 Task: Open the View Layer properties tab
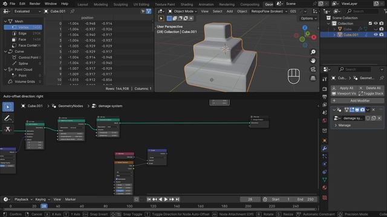(325, 105)
